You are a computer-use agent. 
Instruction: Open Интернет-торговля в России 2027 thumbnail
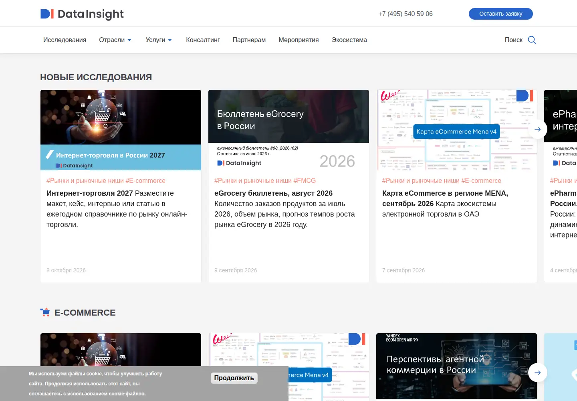121,130
